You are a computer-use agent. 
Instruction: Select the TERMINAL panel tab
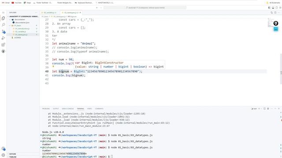(x=80, y=109)
